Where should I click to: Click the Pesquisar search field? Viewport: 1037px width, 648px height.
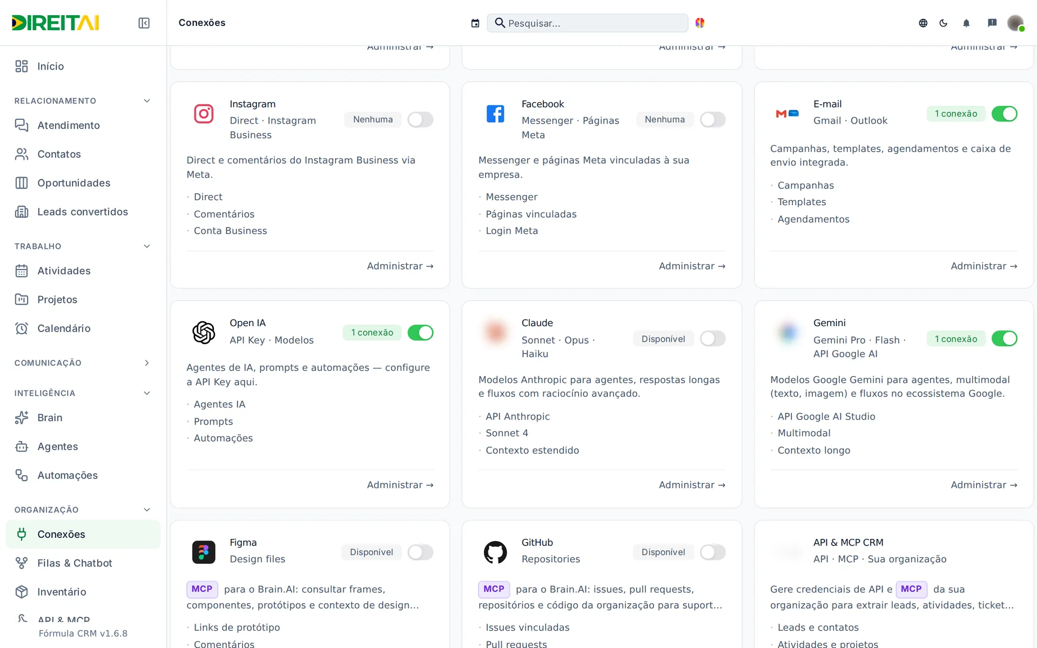(588, 23)
